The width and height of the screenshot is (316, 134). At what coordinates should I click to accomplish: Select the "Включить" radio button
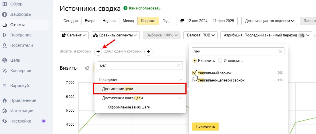point(195,61)
